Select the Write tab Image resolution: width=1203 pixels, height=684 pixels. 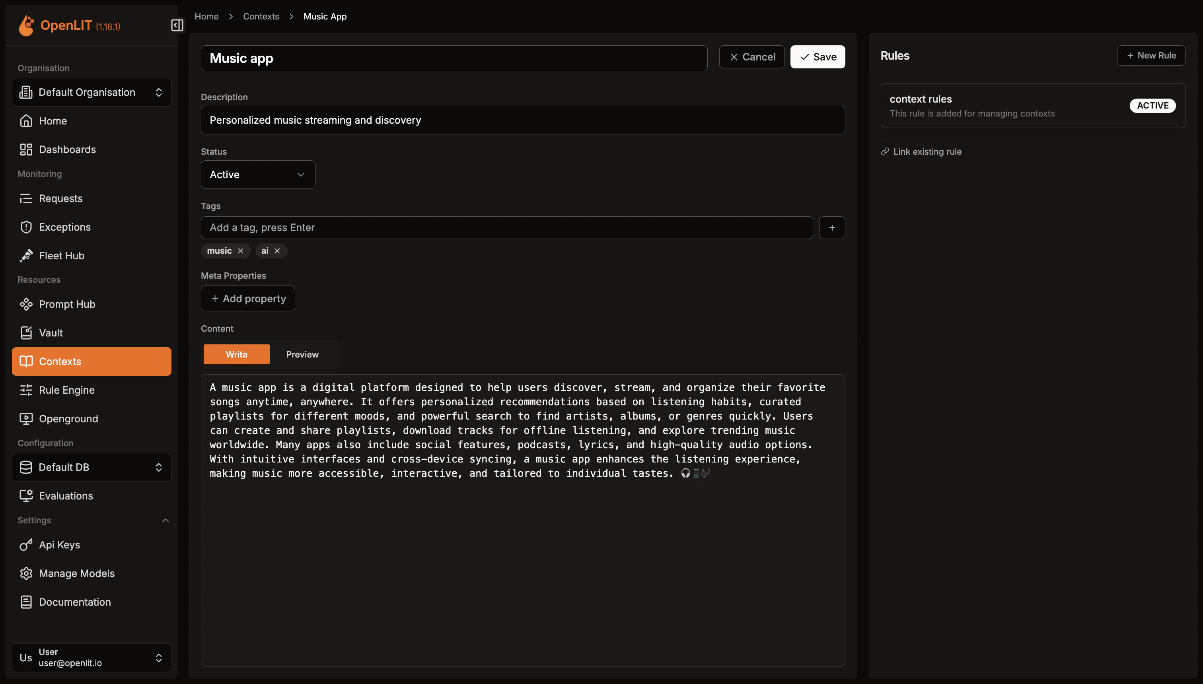(x=236, y=354)
